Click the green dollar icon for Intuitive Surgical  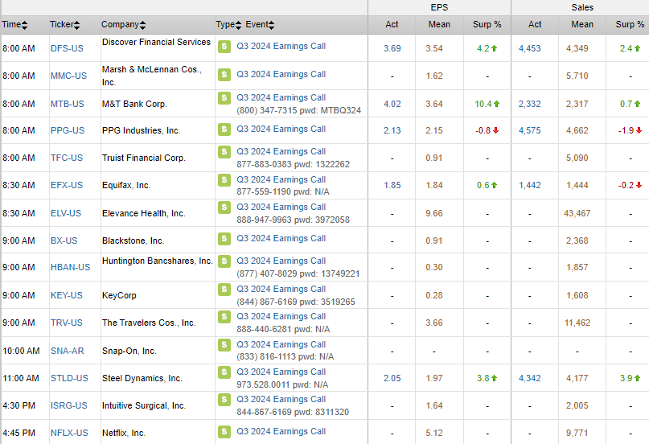click(224, 399)
